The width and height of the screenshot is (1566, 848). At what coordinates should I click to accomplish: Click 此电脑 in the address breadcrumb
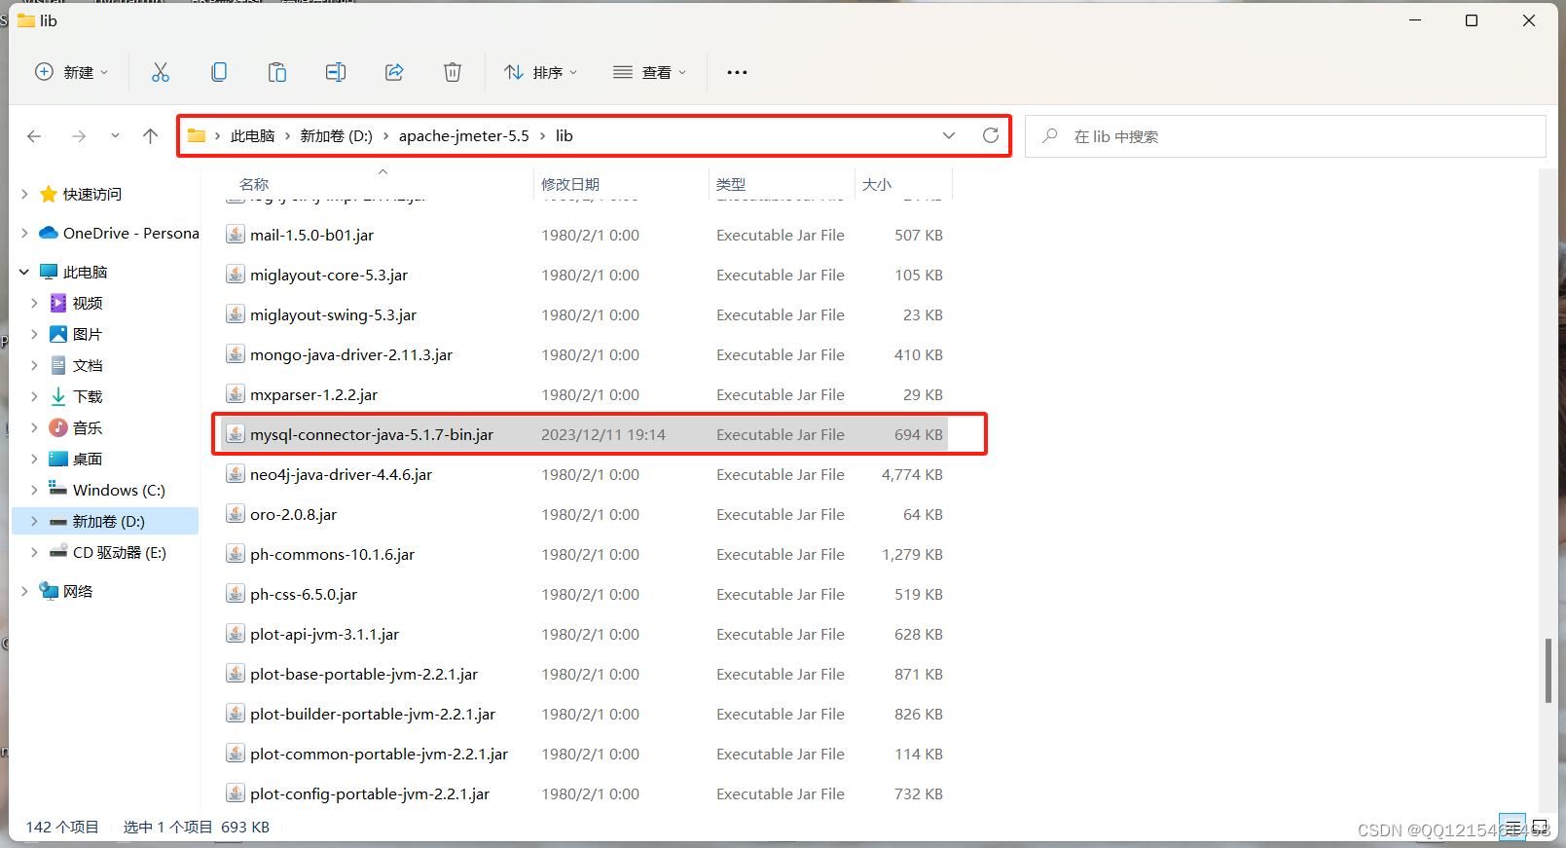click(x=252, y=135)
